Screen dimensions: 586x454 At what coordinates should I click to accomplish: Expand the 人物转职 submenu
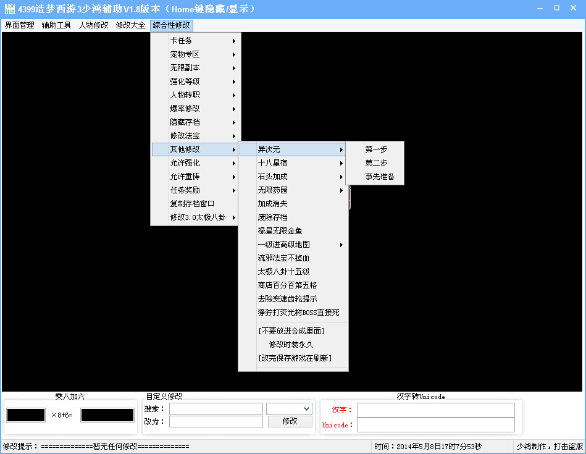coord(195,95)
